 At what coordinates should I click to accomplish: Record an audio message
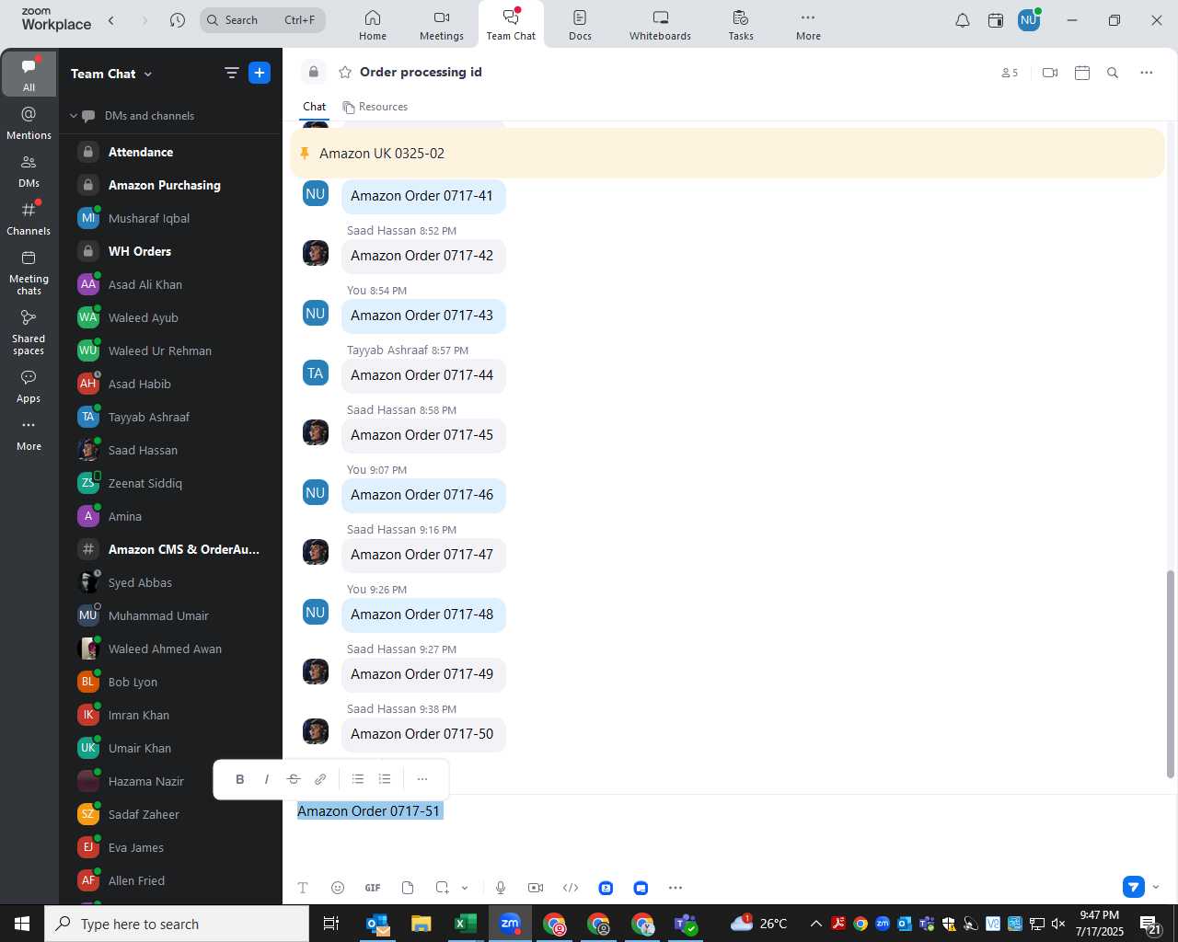coord(501,888)
